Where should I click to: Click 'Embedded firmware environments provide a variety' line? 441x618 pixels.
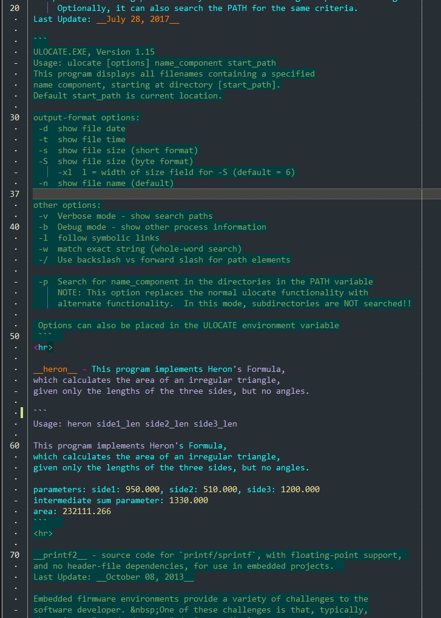[x=201, y=599]
